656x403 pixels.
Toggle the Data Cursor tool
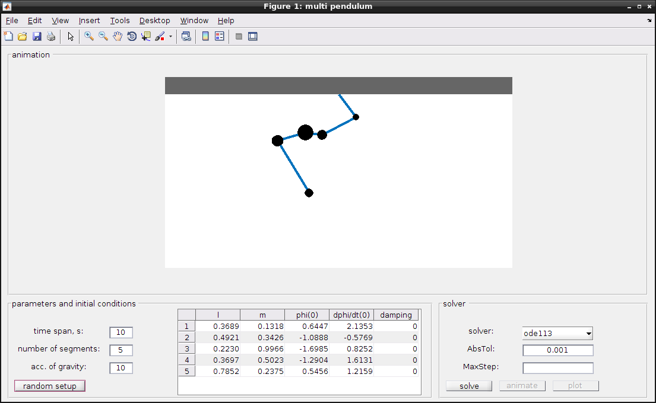pos(145,36)
